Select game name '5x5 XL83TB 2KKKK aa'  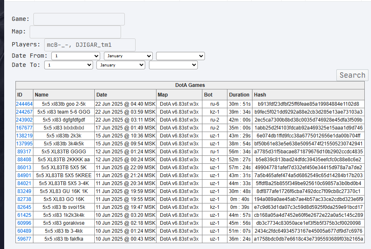coord(64,160)
